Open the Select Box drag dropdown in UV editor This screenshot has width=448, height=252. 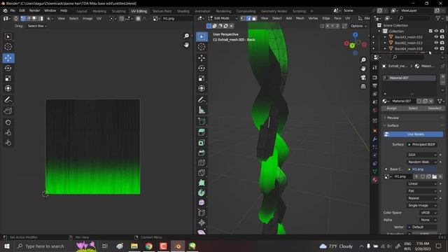(37, 26)
